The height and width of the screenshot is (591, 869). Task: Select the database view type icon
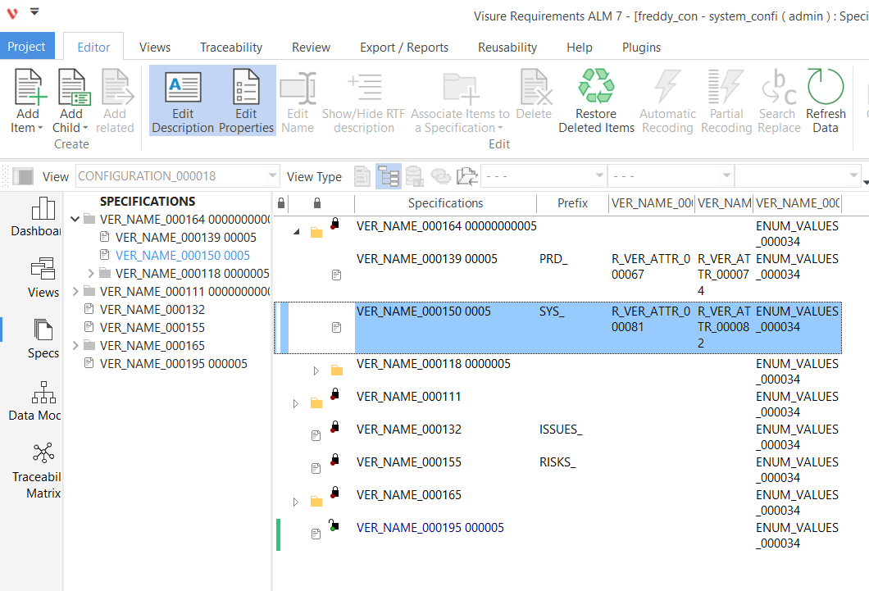click(x=415, y=177)
